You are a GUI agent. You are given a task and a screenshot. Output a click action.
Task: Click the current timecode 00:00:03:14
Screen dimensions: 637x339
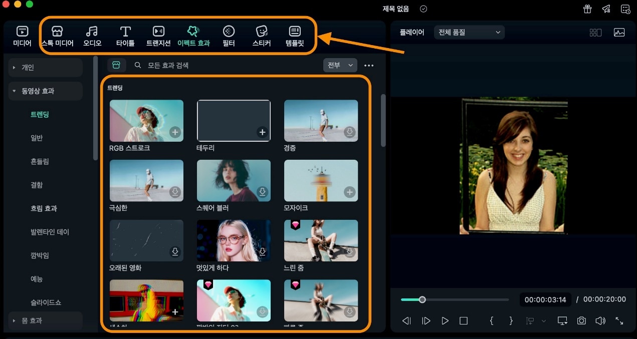click(545, 300)
